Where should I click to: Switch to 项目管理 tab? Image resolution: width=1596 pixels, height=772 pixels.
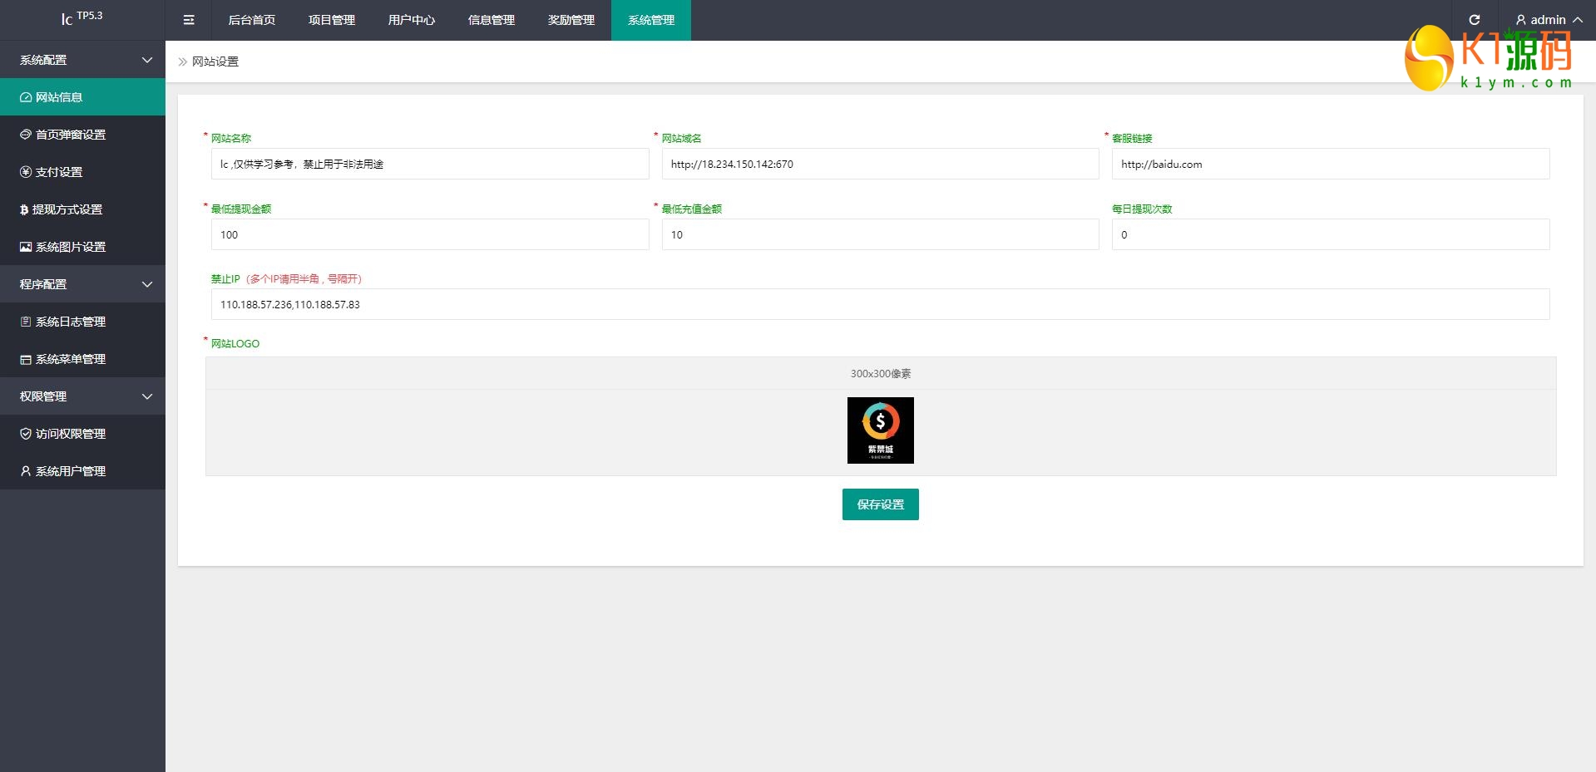point(332,20)
